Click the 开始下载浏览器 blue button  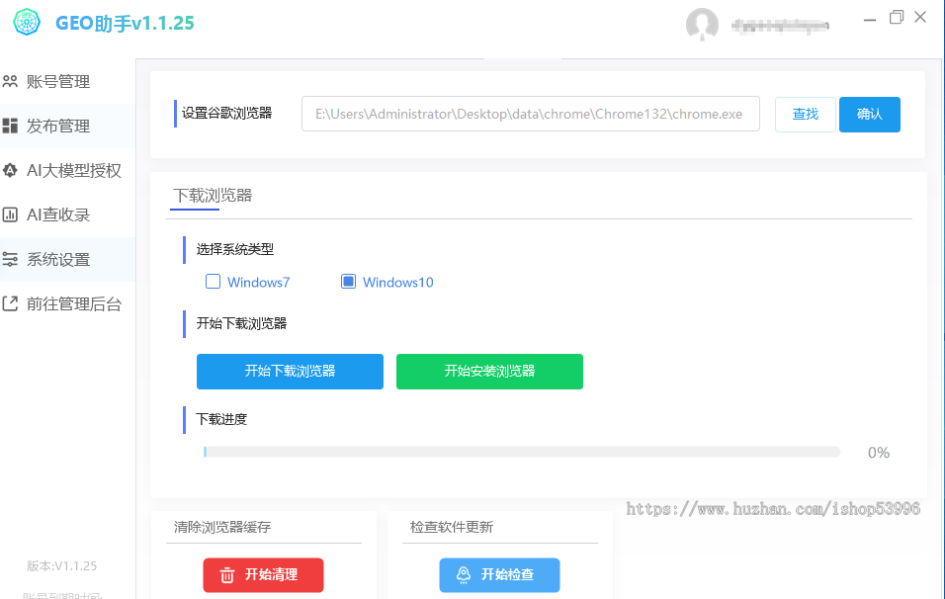290,372
